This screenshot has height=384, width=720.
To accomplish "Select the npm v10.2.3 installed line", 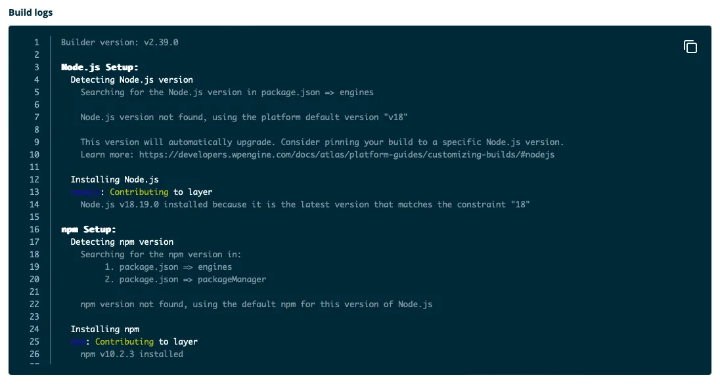I will click(131, 354).
